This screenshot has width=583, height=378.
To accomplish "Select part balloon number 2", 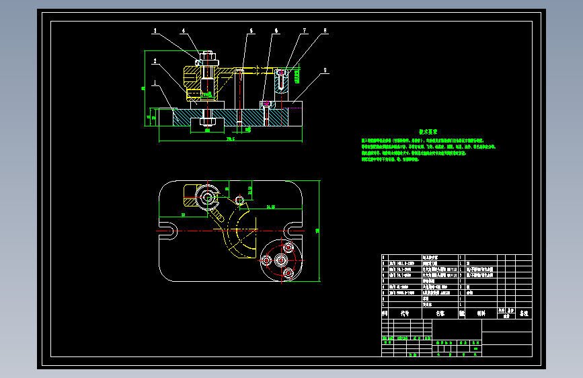I will [155, 61].
